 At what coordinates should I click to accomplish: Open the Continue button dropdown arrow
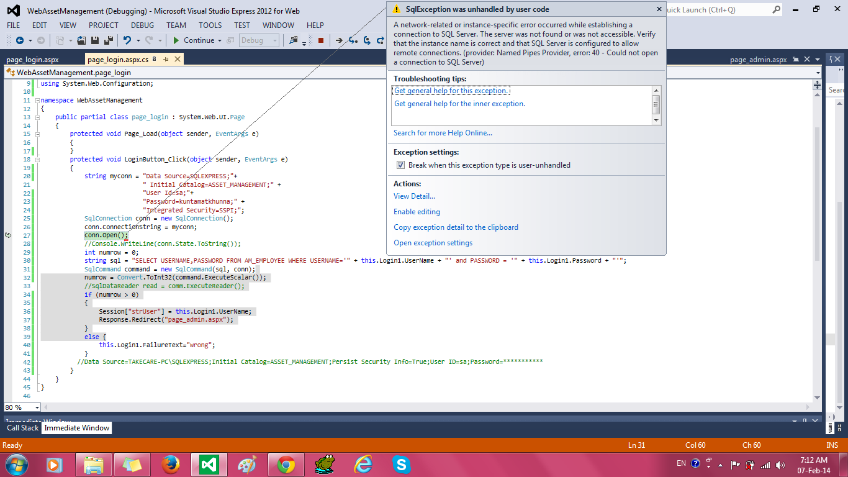pyautogui.click(x=220, y=40)
